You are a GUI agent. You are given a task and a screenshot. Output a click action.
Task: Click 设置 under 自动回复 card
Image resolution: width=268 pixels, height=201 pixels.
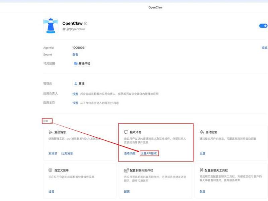tap(203, 153)
